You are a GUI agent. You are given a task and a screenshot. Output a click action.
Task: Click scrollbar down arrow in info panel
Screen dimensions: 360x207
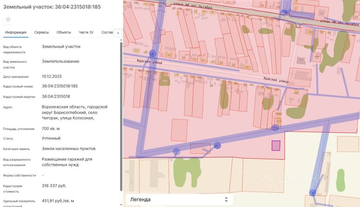tap(121, 205)
